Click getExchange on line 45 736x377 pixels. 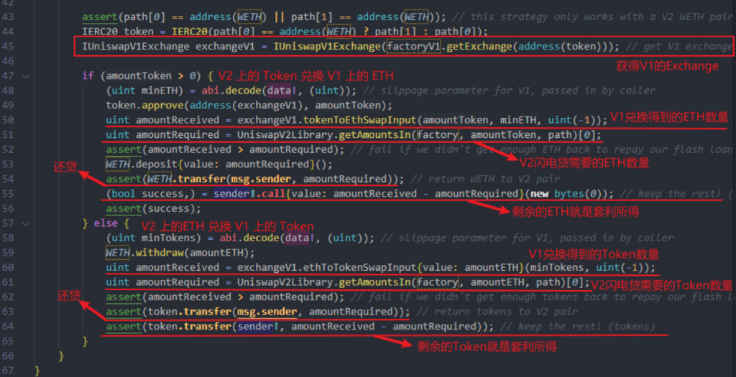point(478,47)
